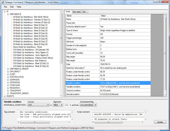Click the percentage input field showing 100
170x131 pixels.
tap(67, 105)
